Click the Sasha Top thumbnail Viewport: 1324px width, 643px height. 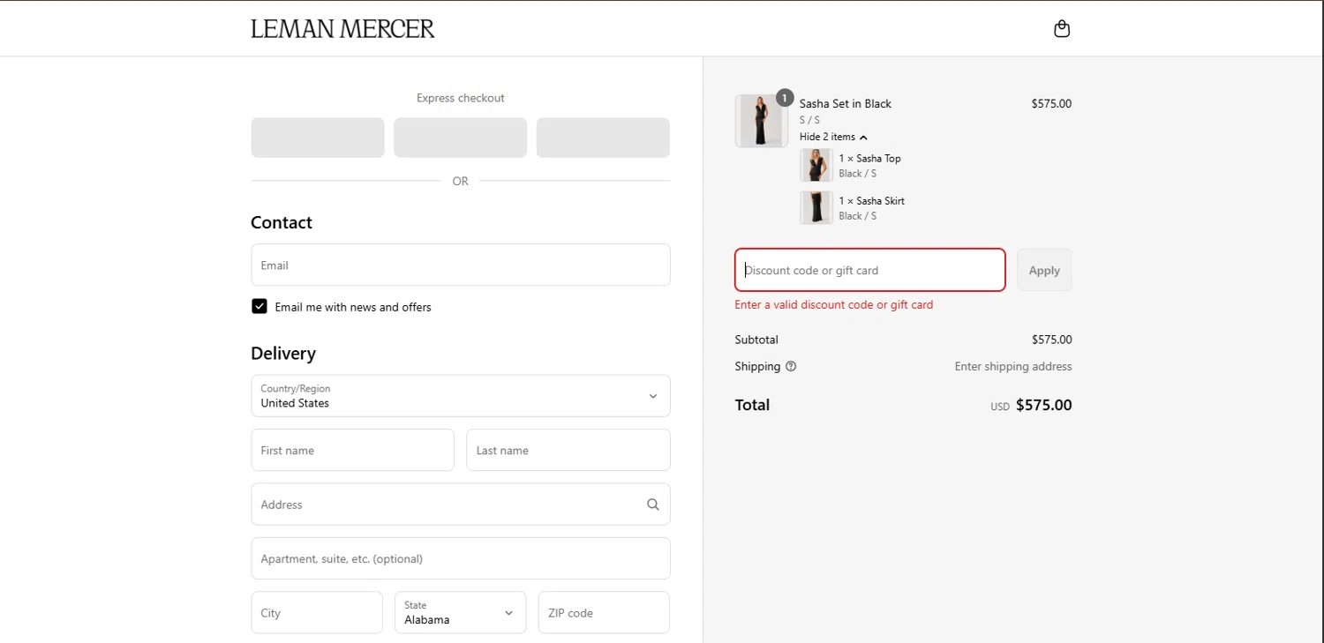pyautogui.click(x=816, y=165)
